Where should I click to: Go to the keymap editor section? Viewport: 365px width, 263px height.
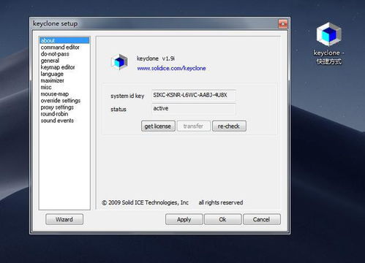point(58,67)
